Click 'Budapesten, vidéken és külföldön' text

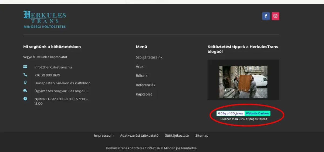(62, 83)
